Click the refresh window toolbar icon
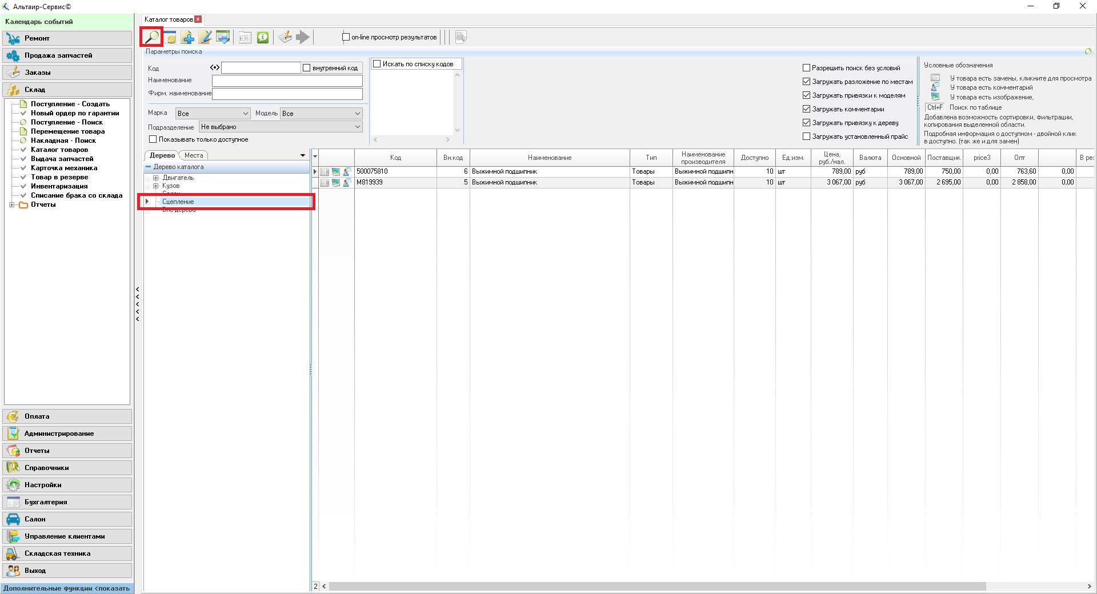Screen dimensions: 1097x594 click(170, 38)
